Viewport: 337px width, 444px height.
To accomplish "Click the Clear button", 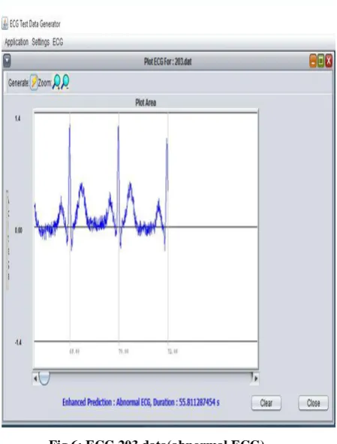I will [266, 403].
